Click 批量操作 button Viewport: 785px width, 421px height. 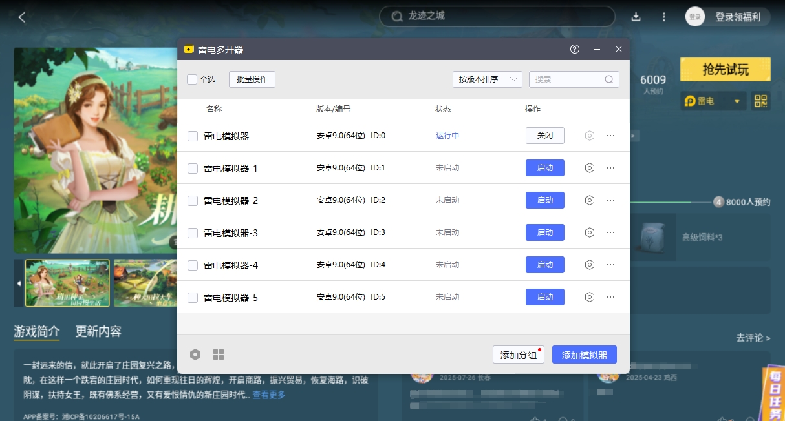[252, 79]
